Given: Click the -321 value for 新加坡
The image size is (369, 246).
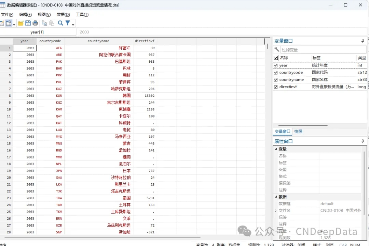Looking at the screenshot, I should 145,232.
